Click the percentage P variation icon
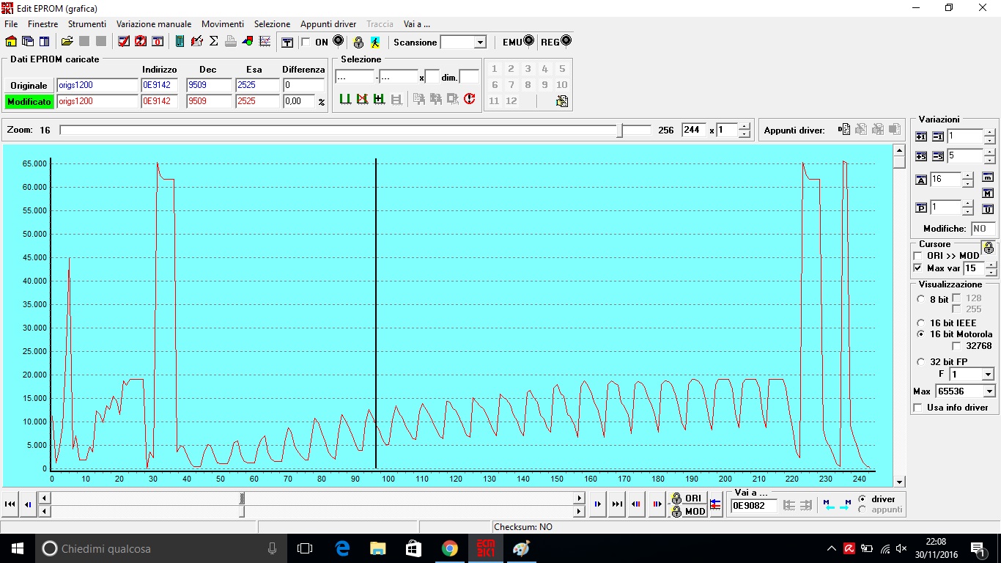1001x563 pixels. coord(922,207)
